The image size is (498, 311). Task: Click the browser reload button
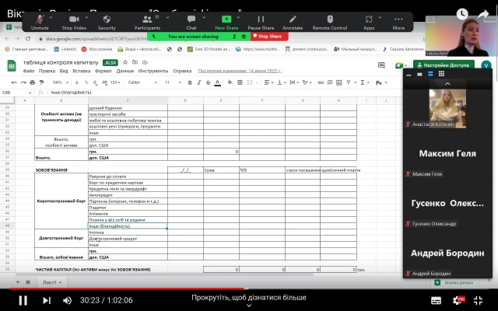(28, 39)
